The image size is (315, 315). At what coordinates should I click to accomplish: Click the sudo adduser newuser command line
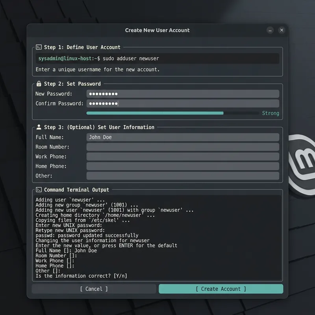157,58
